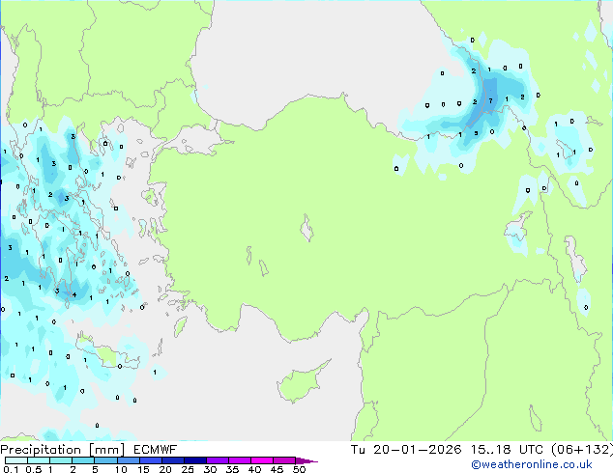613x473 pixels.
Task: Click the legend arrow for above 50 mm
Action: click(306, 460)
